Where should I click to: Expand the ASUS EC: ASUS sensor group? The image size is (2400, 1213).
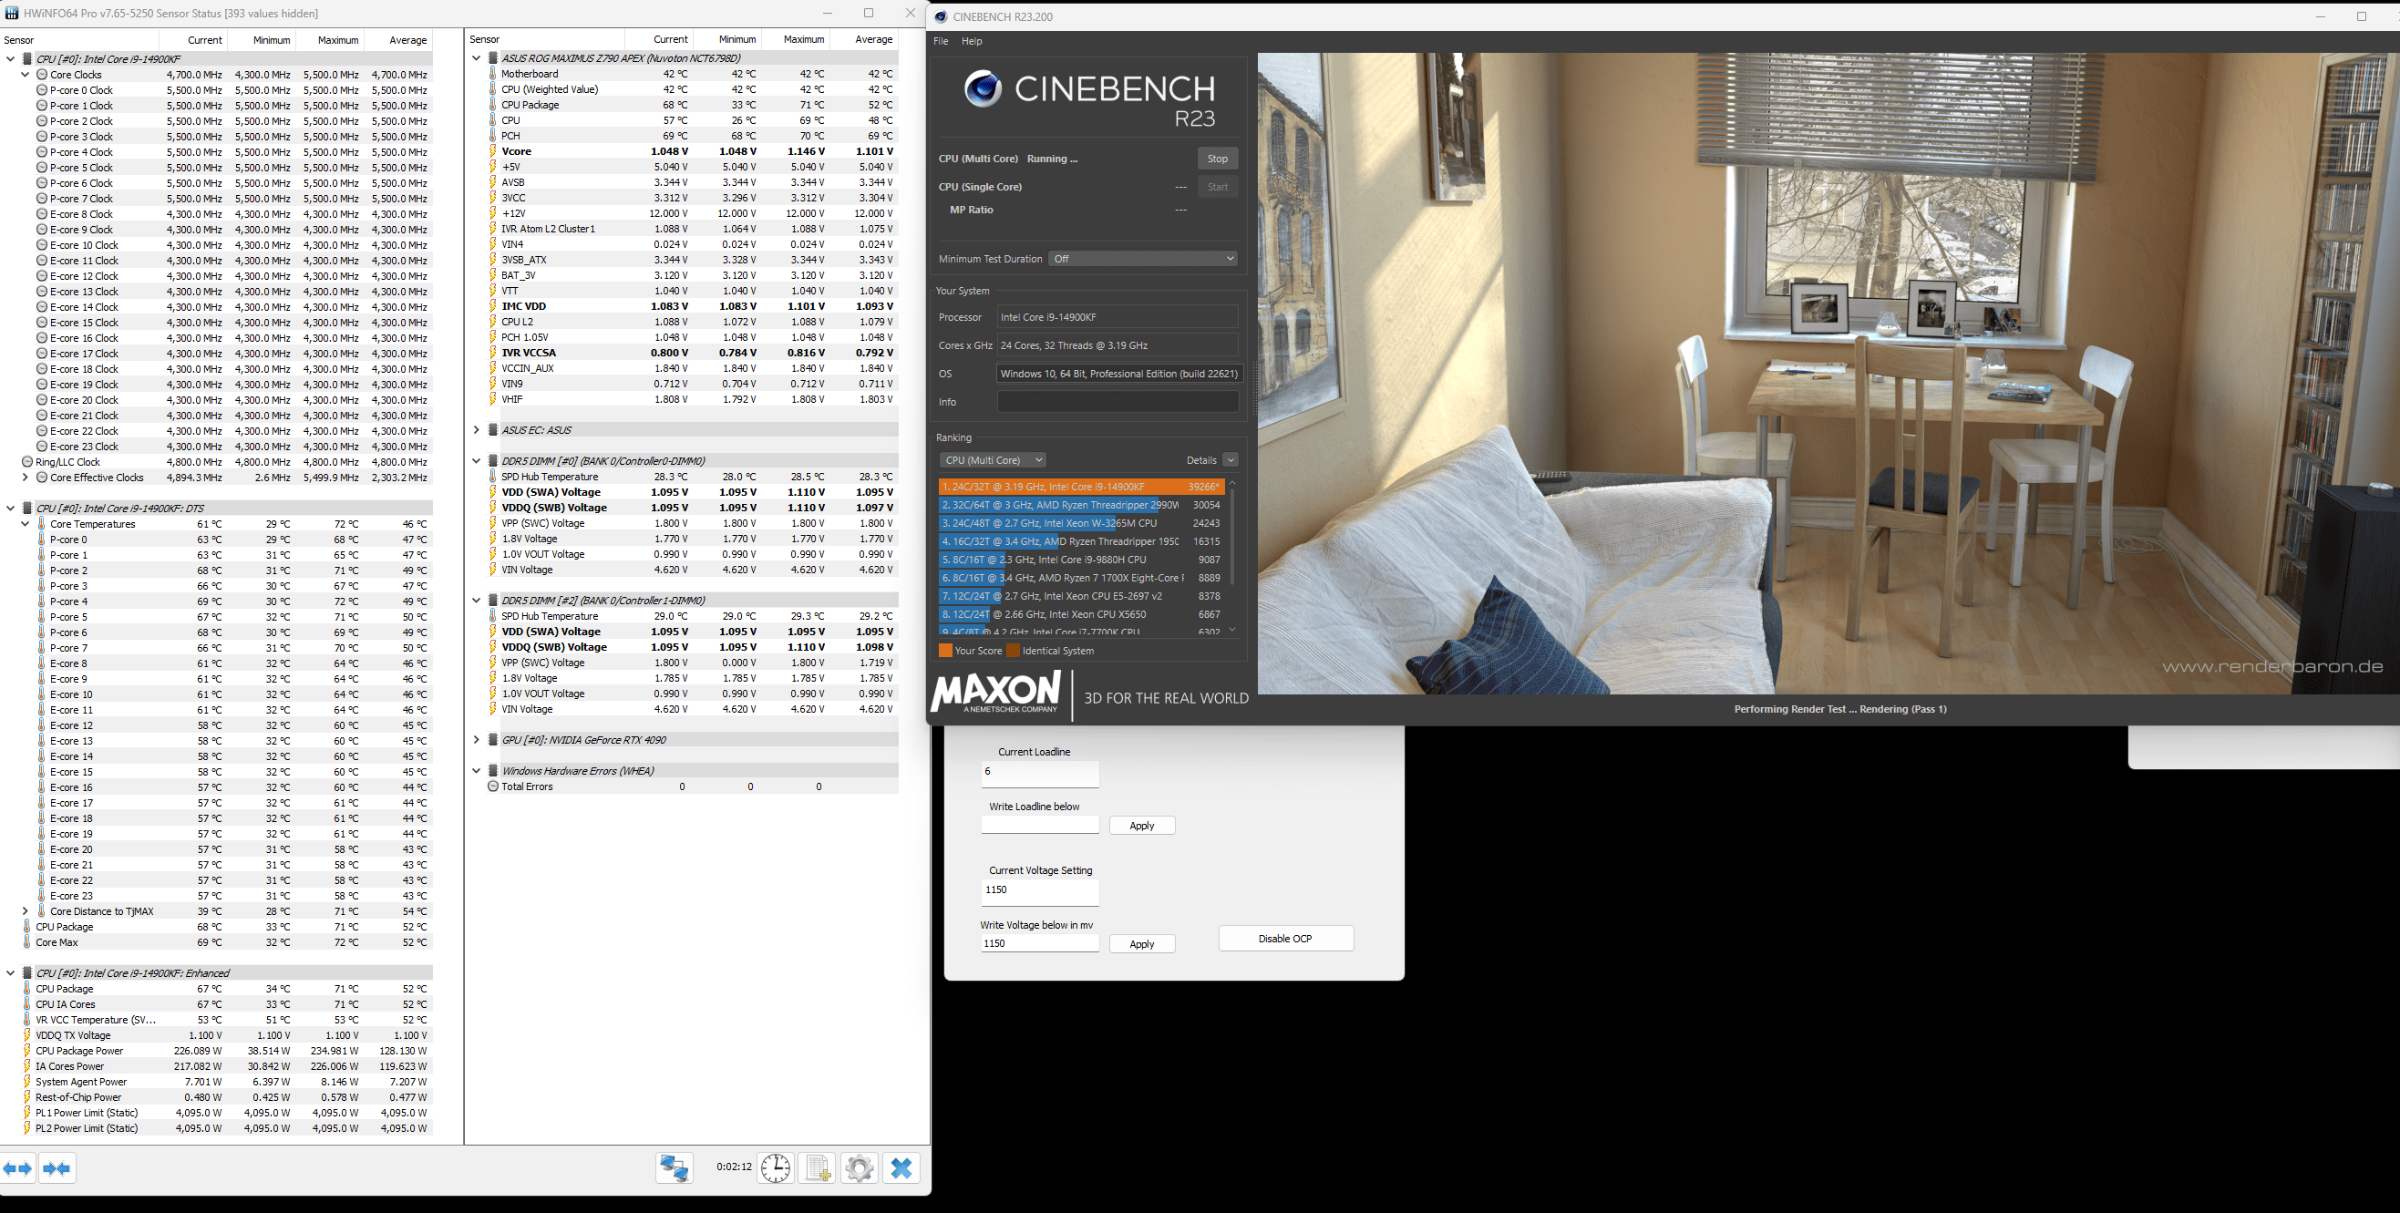pos(476,429)
